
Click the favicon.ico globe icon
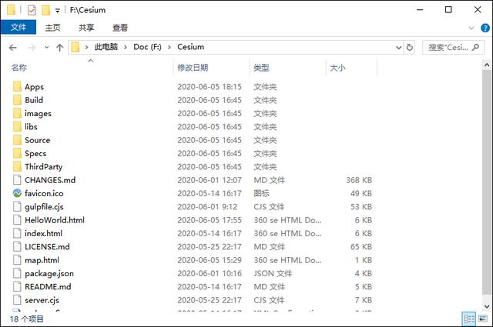[17, 193]
